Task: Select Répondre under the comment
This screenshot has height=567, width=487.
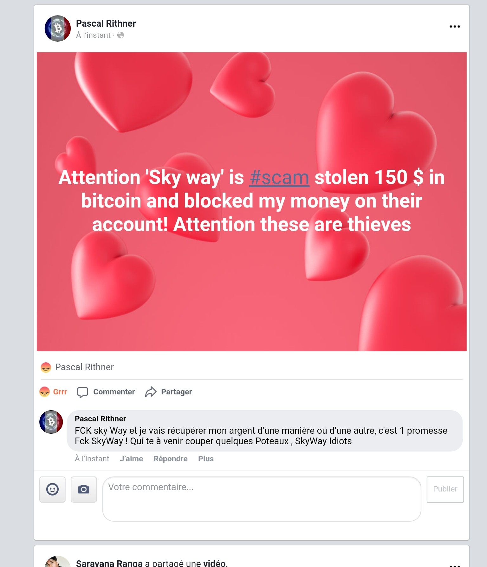Action: [171, 459]
